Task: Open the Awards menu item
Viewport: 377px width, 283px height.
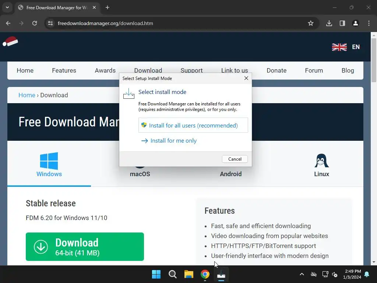Action: [105, 70]
